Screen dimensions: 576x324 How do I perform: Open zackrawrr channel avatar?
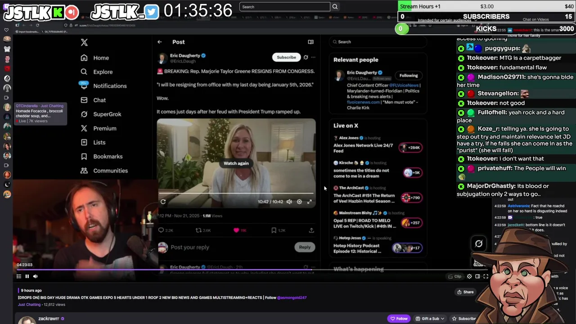[x=27, y=320]
